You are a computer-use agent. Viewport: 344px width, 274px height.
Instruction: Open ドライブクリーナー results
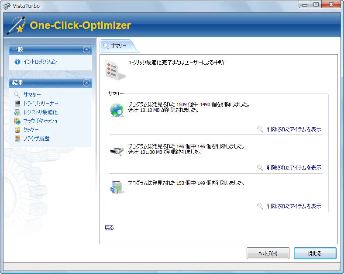click(41, 104)
